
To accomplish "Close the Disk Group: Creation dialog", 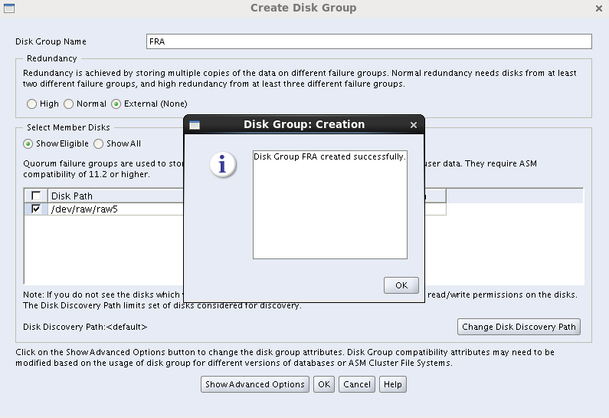I will click(414, 125).
